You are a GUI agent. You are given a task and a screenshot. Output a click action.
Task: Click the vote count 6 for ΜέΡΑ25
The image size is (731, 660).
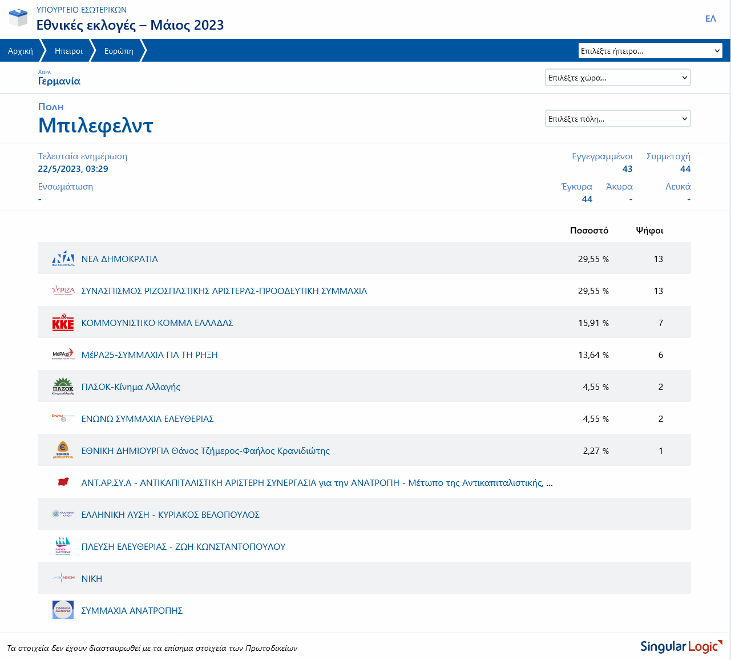coord(661,355)
